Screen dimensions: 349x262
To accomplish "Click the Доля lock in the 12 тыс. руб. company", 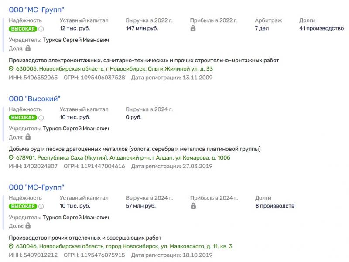I will tap(28, 48).
